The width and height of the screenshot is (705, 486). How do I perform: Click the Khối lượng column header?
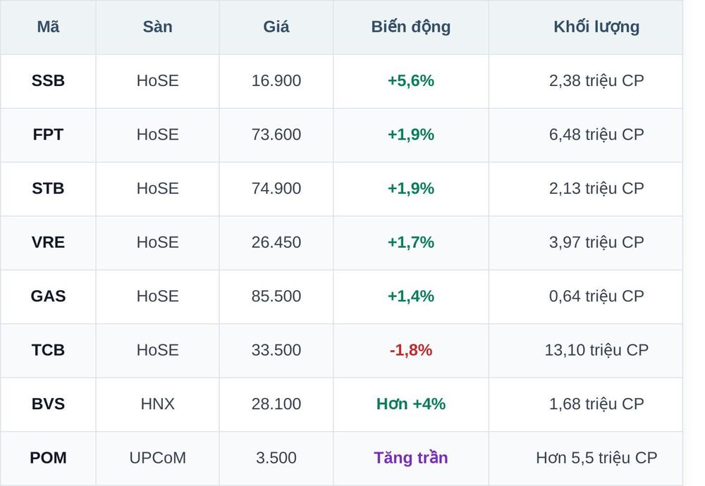tap(596, 27)
